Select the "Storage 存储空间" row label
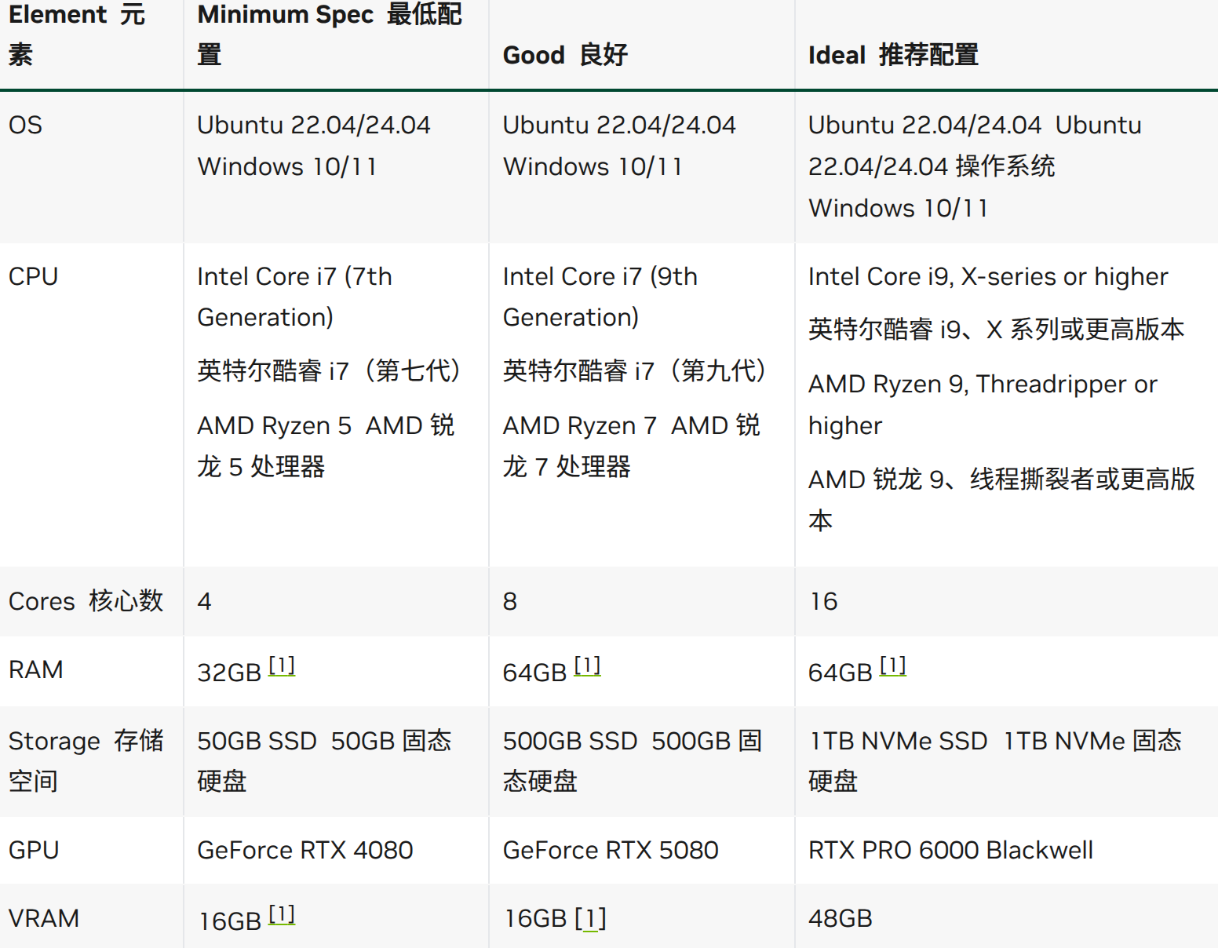 pyautogui.click(x=86, y=760)
